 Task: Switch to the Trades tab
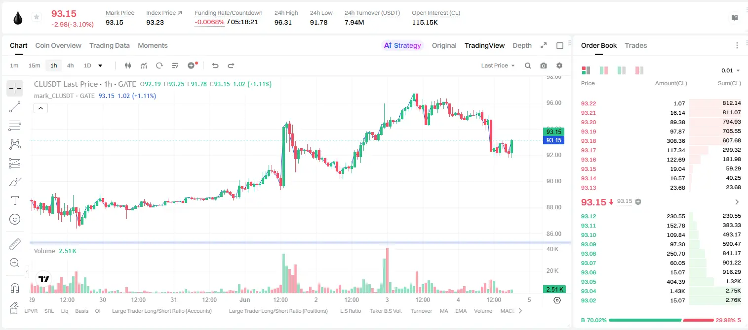636,45
